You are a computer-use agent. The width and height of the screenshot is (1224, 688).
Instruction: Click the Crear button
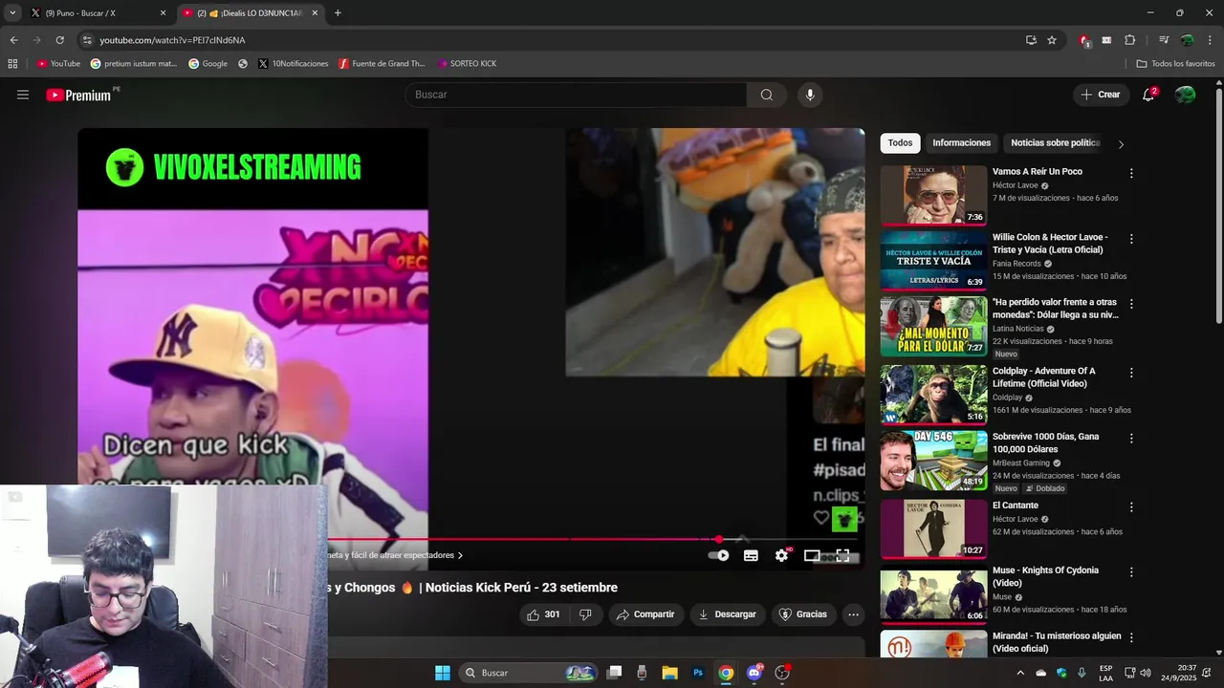click(x=1101, y=95)
